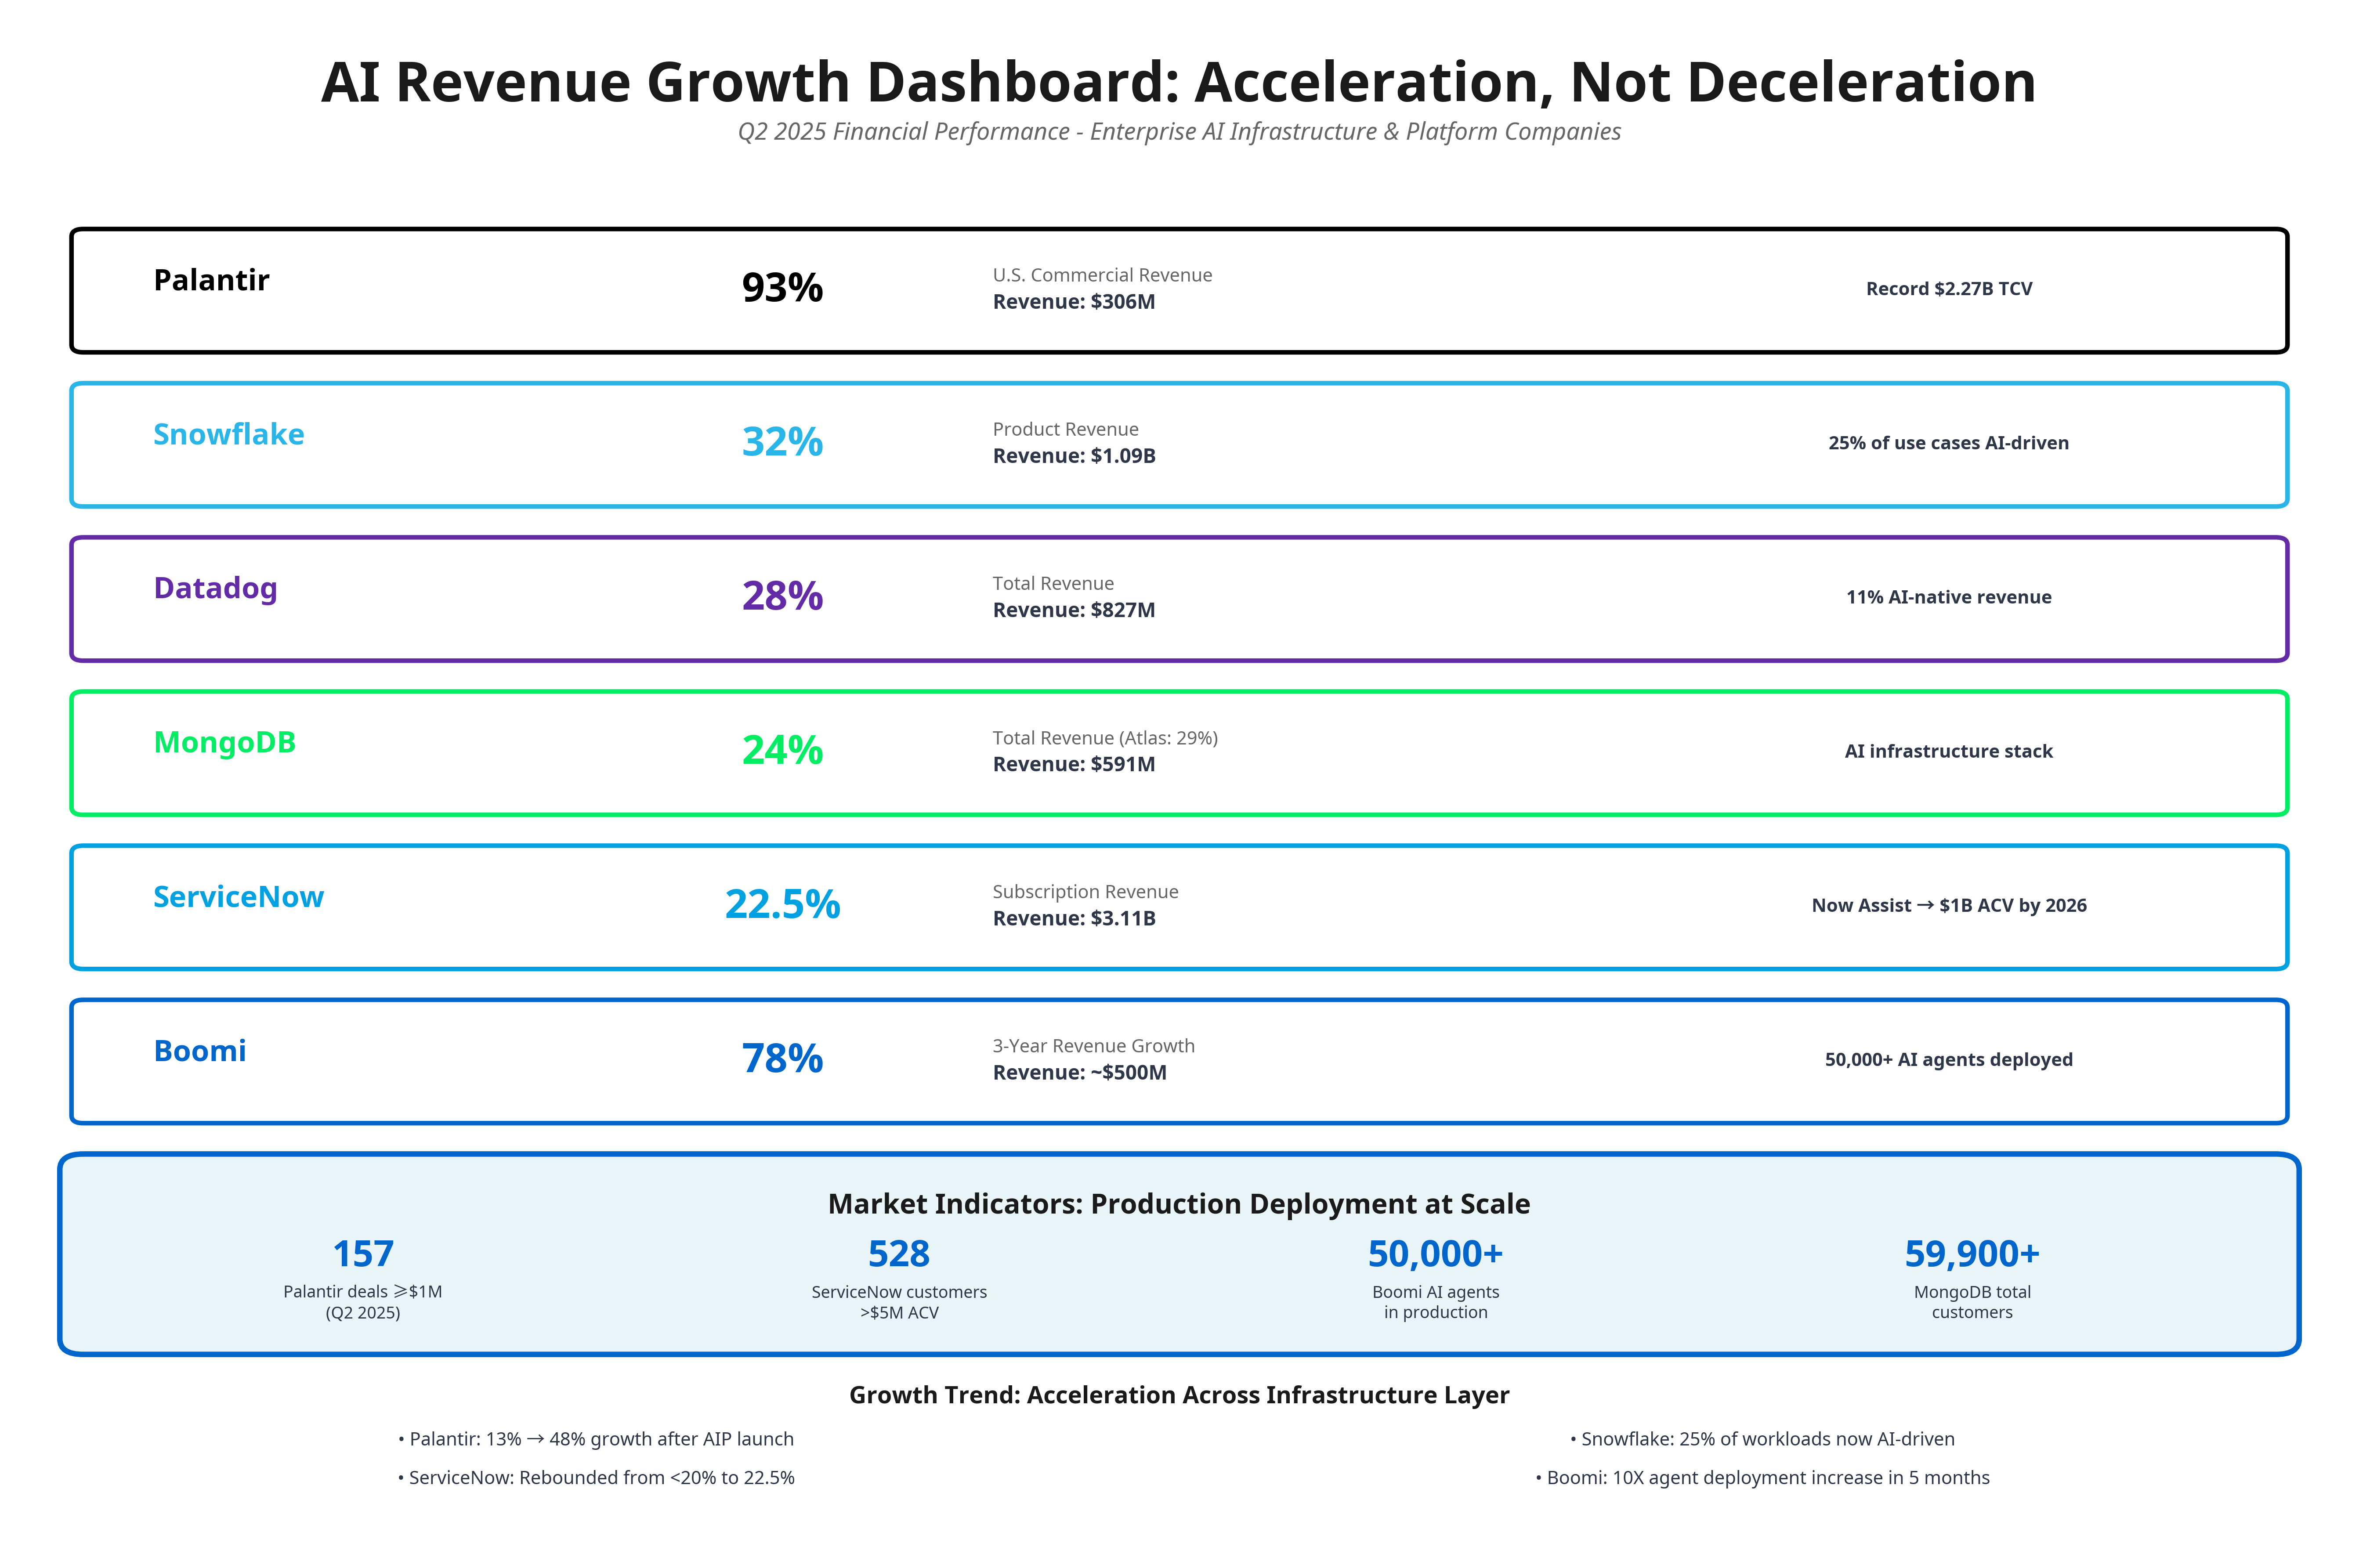Select the 11% AI-native revenue note
2359x1568 pixels.
tap(1948, 597)
